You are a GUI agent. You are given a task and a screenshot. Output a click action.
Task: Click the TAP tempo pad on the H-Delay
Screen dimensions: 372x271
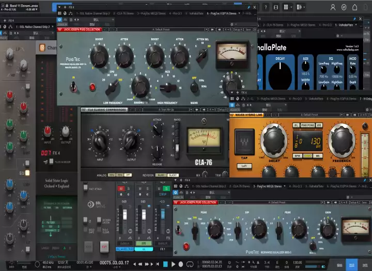[244, 142]
